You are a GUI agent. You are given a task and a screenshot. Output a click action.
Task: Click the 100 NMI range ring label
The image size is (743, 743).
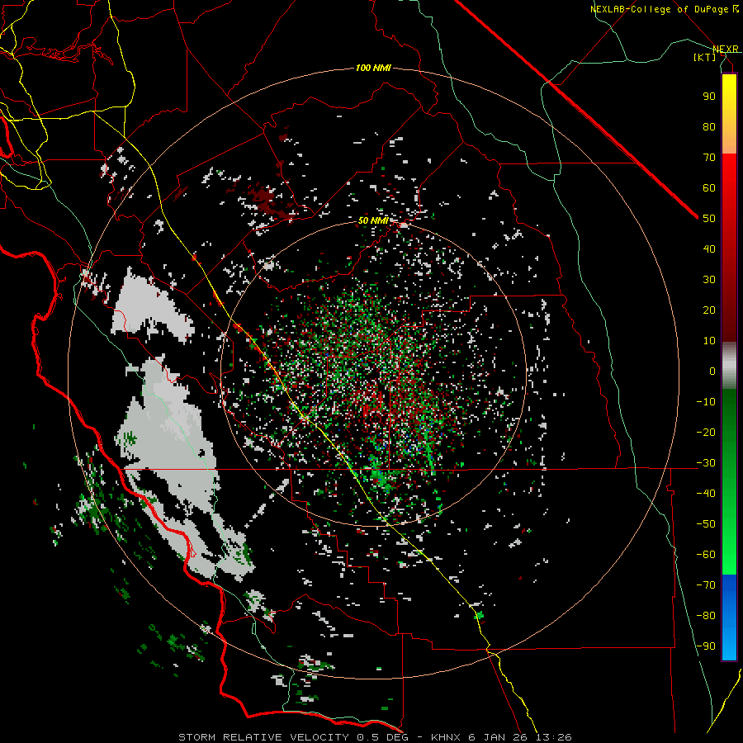[373, 69]
